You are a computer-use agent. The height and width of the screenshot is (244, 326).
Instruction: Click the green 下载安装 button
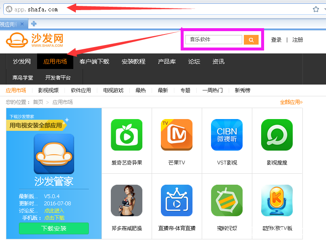coord(54,228)
